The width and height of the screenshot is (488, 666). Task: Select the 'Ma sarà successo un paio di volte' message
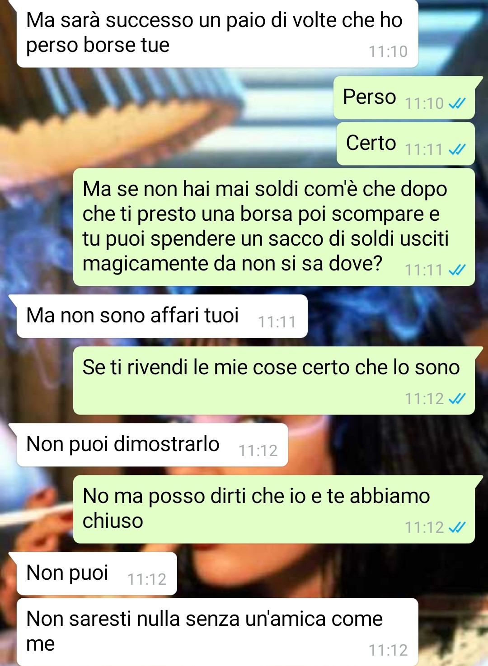[217, 34]
